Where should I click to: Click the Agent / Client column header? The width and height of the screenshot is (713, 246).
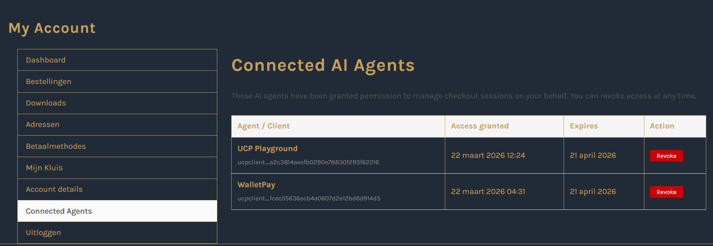pos(263,126)
